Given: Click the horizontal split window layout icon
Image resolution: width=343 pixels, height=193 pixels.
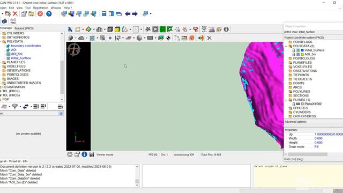Looking at the screenshot, I should [x=104, y=14].
